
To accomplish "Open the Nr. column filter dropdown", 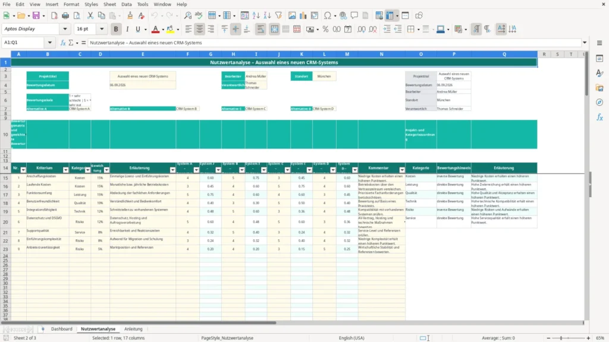I will (23, 170).
